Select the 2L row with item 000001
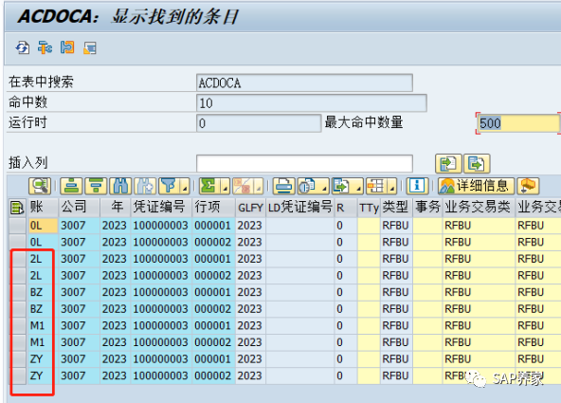 tap(17, 259)
